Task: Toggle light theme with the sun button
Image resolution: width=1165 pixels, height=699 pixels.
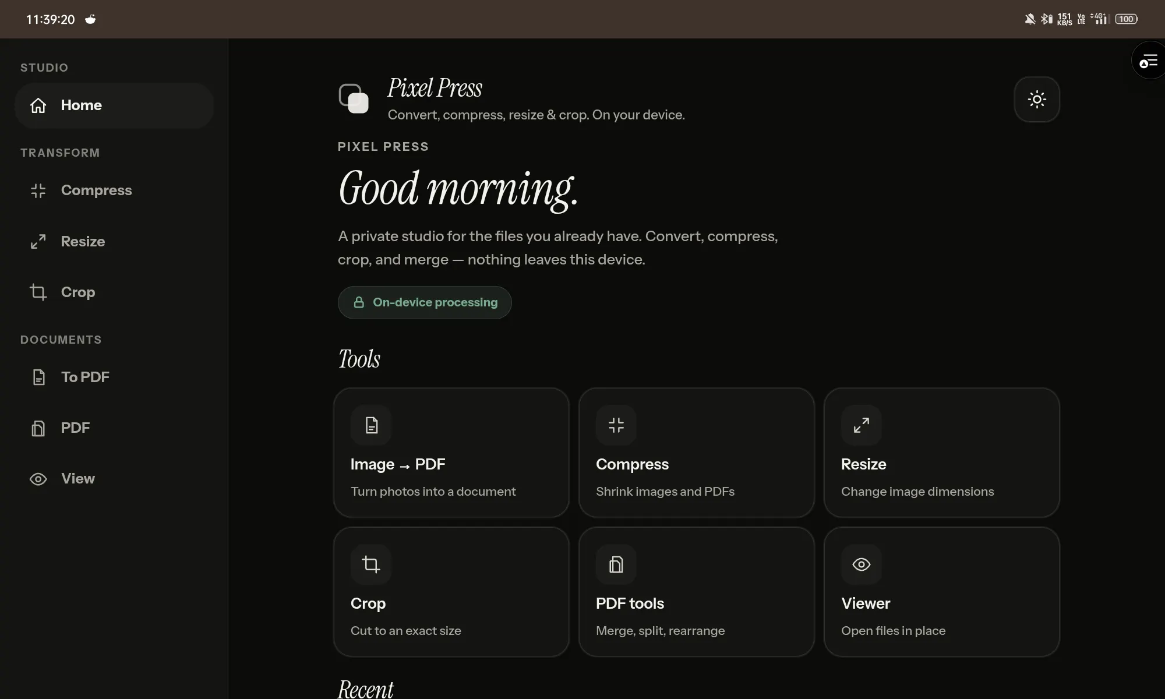Action: (1037, 99)
